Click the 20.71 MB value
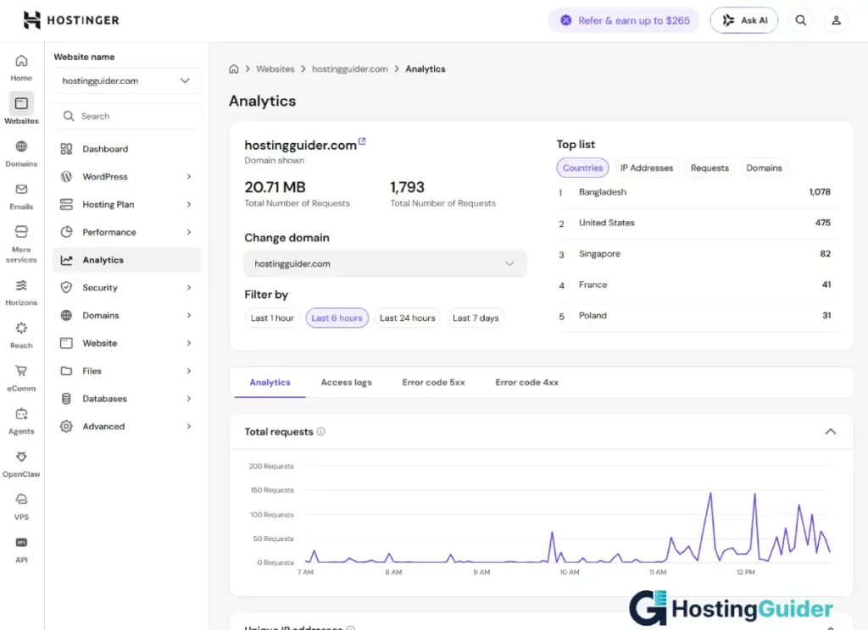Image resolution: width=868 pixels, height=630 pixels. 275,187
